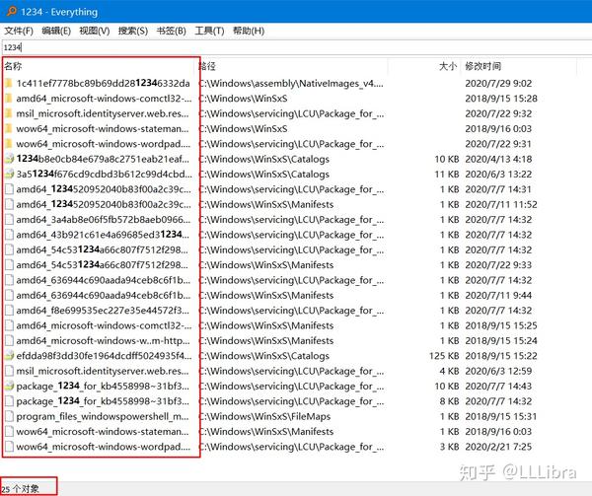
Task: Click modified date 2020/7/7 14:43
Action: 498,386
